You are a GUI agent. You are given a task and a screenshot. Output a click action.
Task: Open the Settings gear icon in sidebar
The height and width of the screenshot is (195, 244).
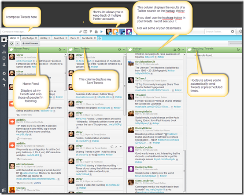[x=4, y=73]
